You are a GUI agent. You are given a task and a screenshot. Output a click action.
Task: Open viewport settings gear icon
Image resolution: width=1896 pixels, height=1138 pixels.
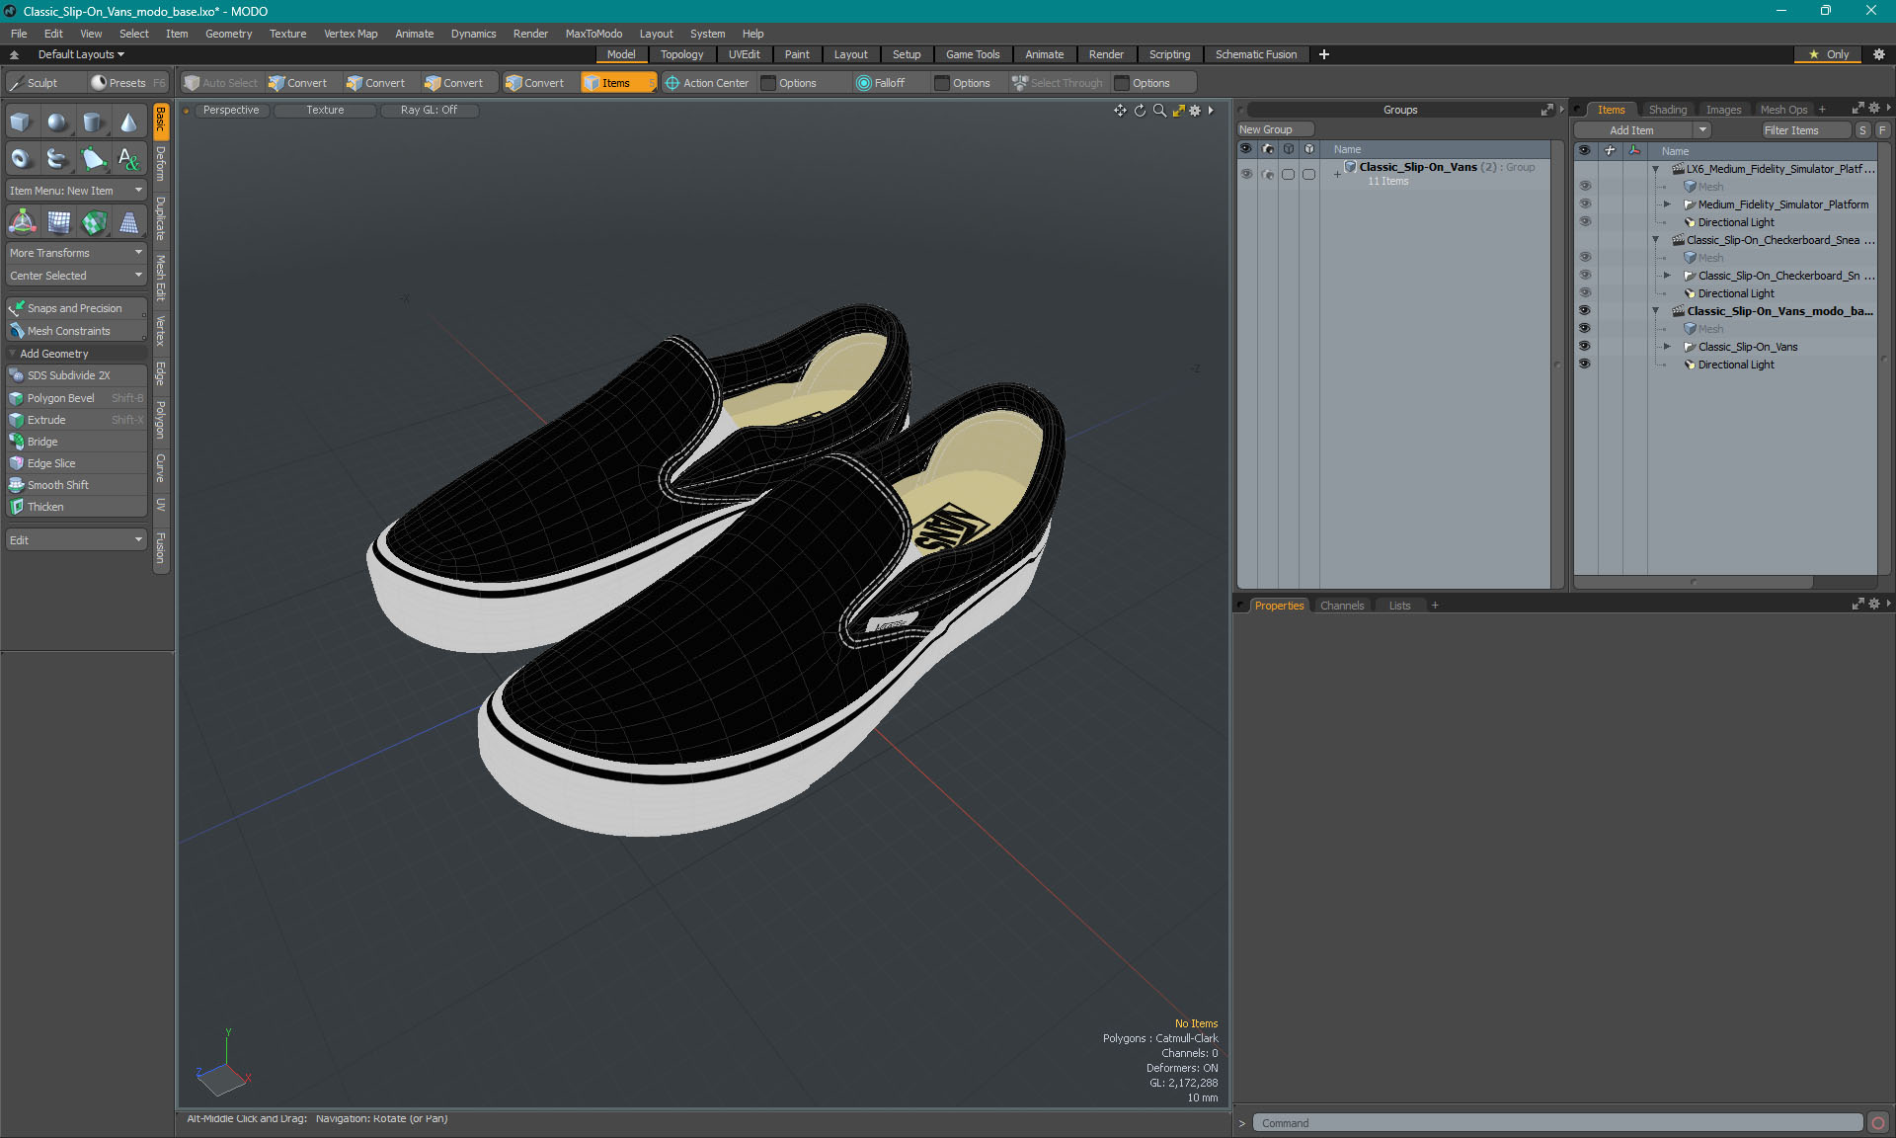coord(1195,111)
